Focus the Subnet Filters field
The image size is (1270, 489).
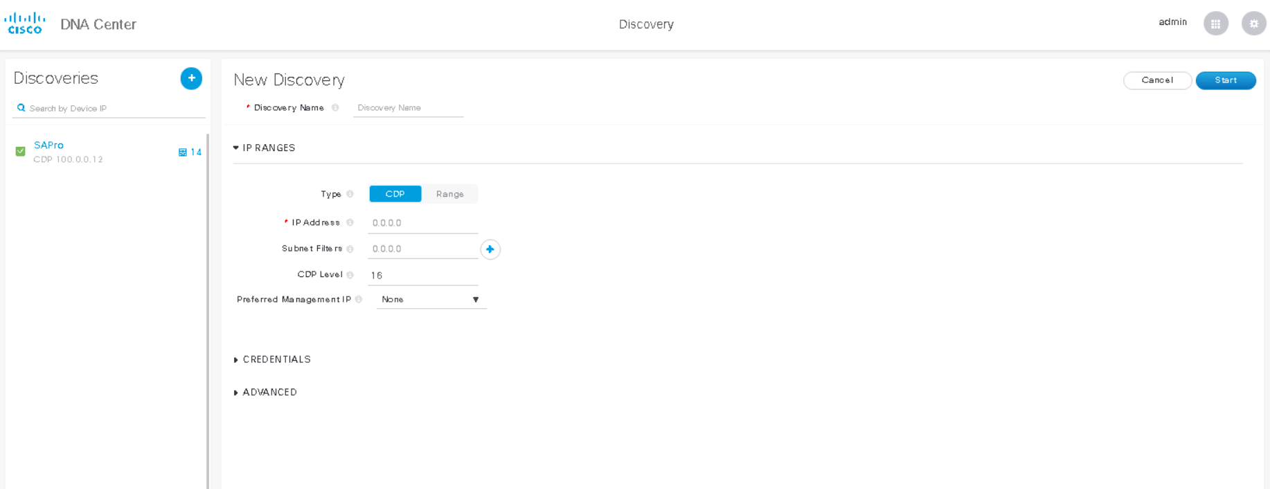tap(423, 249)
